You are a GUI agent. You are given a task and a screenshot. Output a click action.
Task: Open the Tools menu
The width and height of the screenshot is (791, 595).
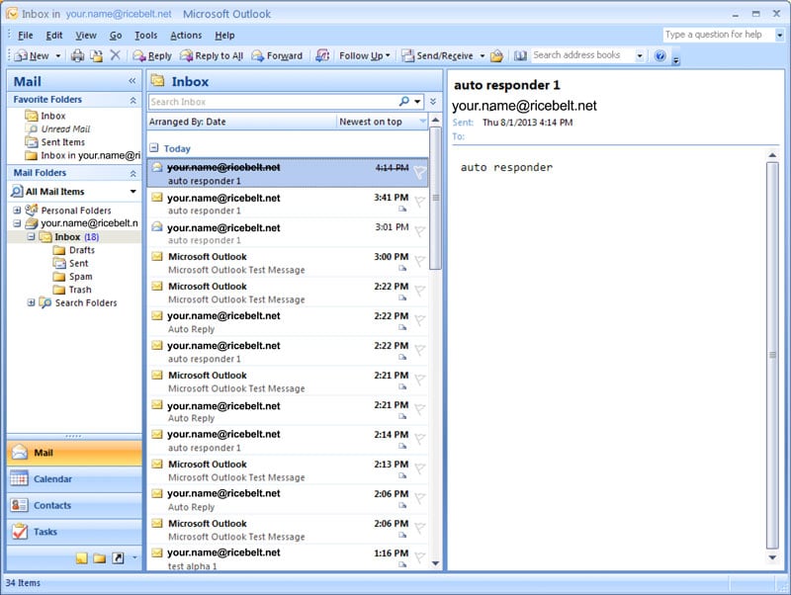[x=145, y=36]
